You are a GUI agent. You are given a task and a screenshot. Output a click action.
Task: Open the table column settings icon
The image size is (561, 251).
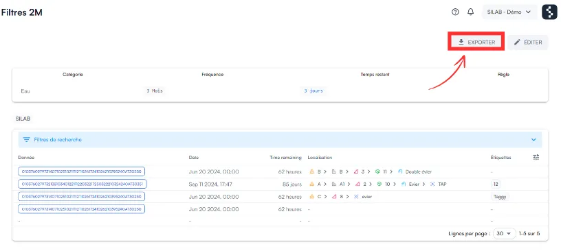536,157
